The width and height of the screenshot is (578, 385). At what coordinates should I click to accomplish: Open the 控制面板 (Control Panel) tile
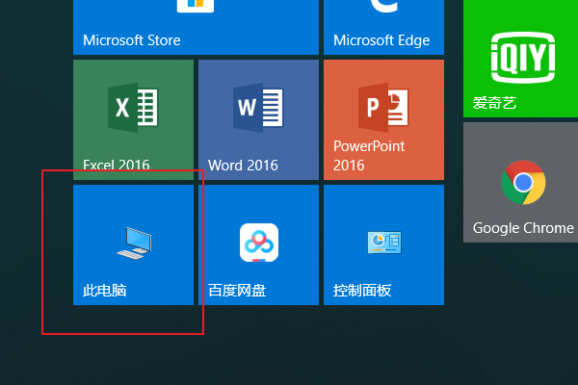point(383,245)
